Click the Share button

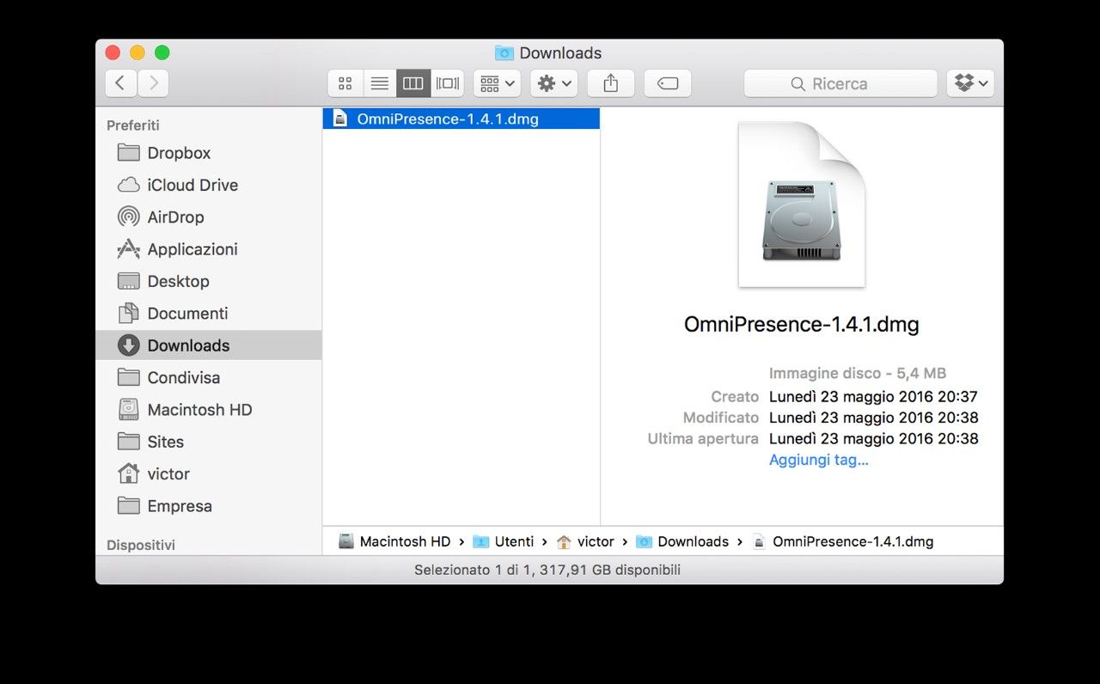[x=611, y=83]
